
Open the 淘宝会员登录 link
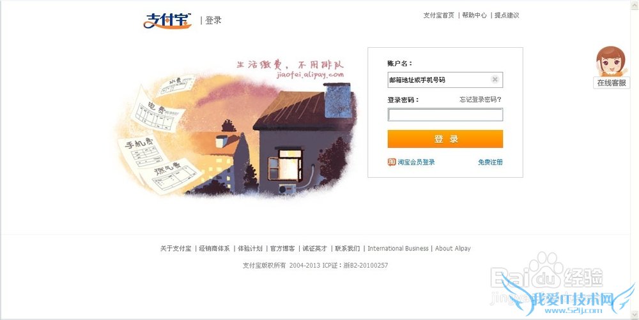pos(416,163)
